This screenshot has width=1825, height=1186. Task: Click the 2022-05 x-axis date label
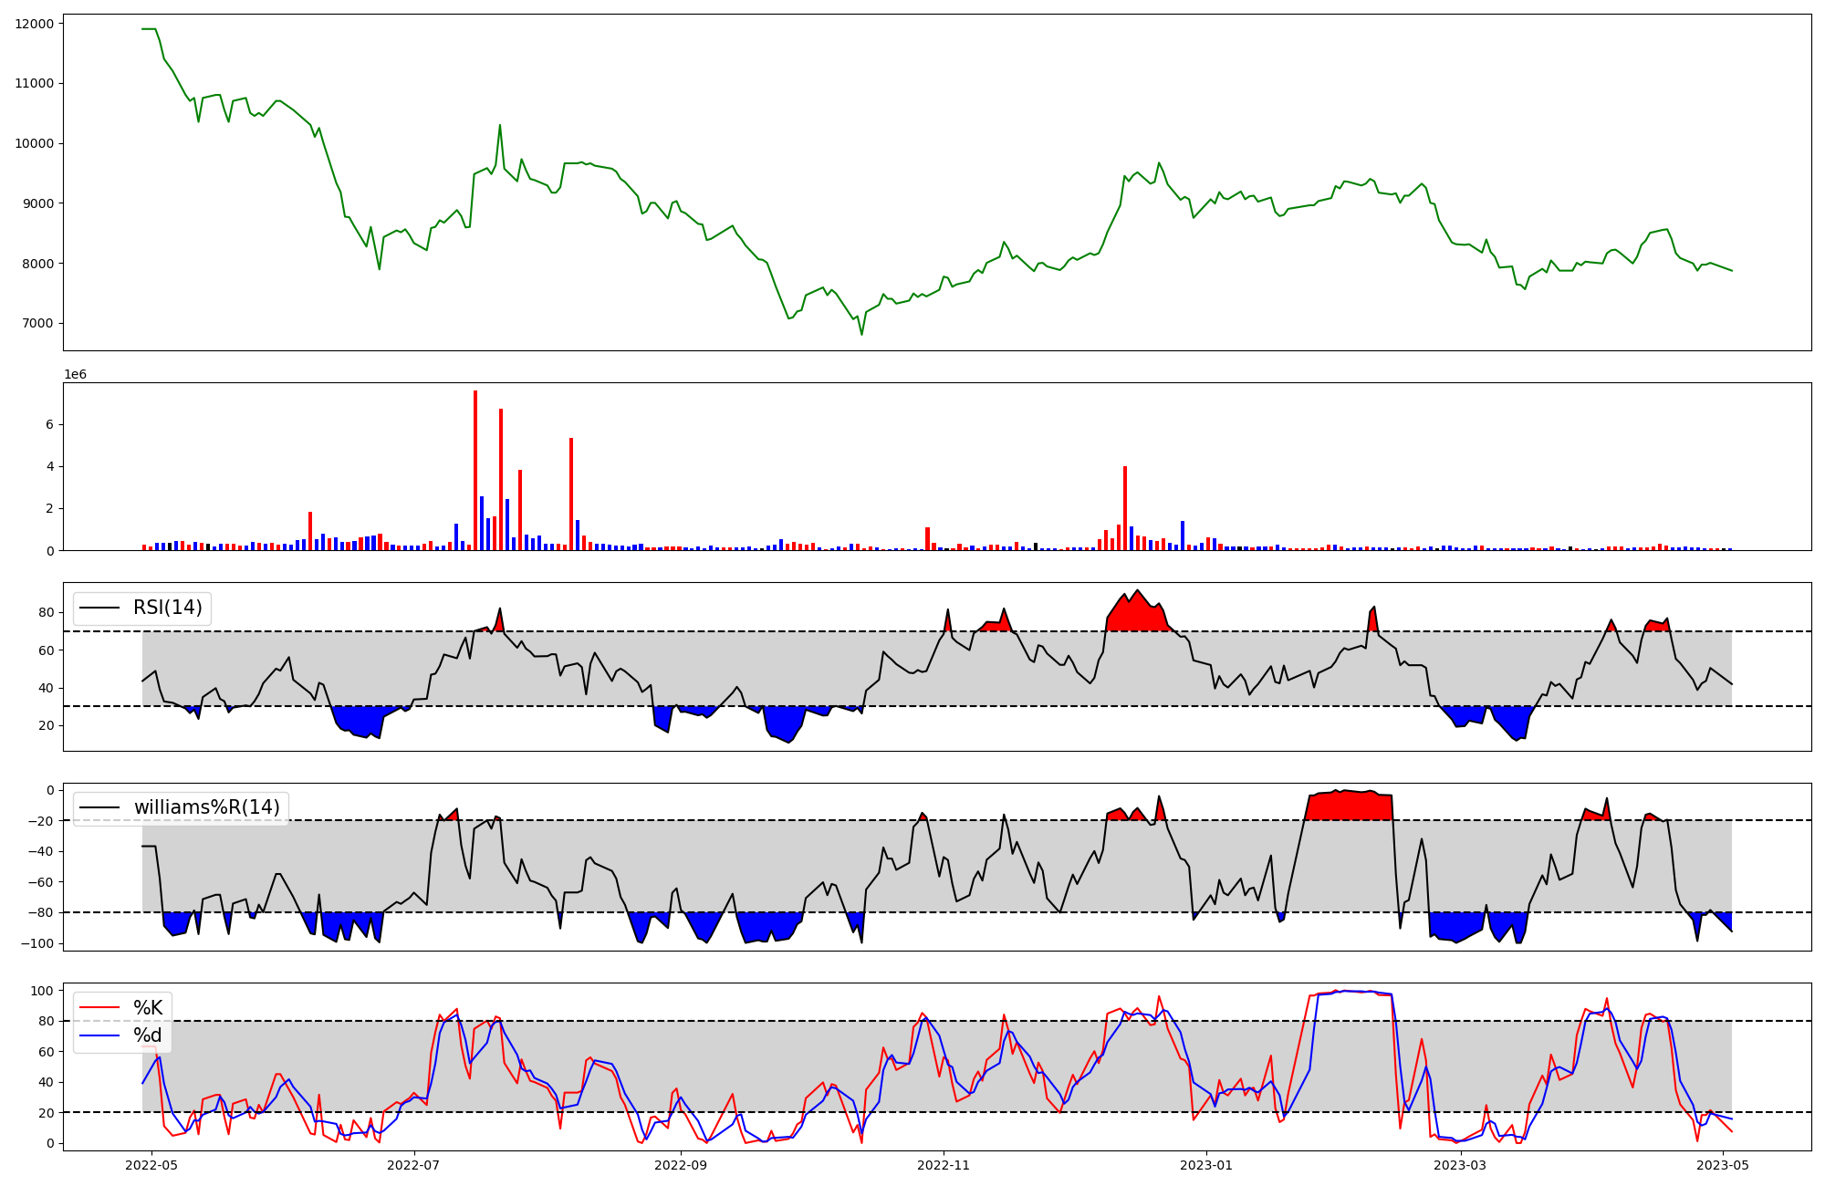click(x=151, y=1165)
